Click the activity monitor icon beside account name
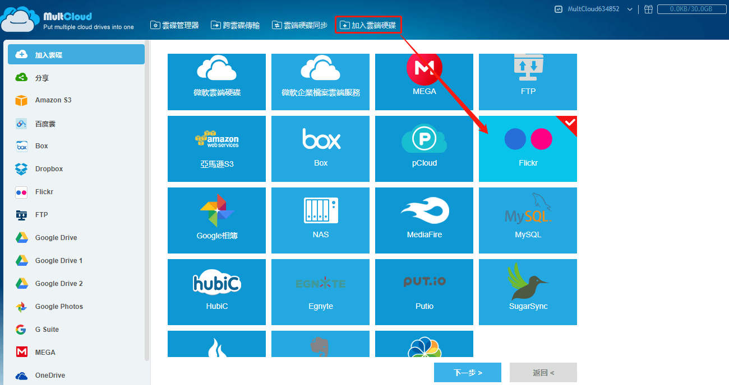729x385 pixels. [559, 9]
